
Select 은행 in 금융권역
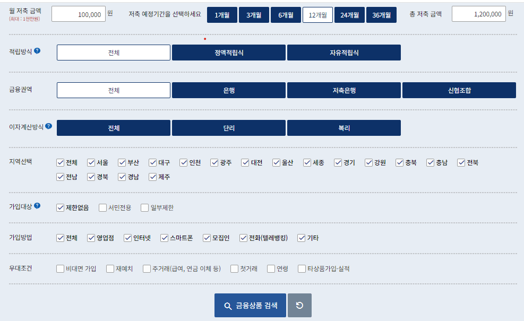pyautogui.click(x=228, y=90)
